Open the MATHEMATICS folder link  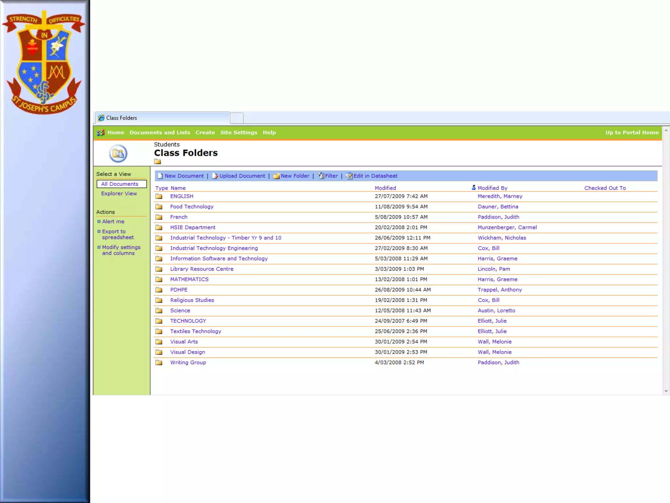(189, 279)
